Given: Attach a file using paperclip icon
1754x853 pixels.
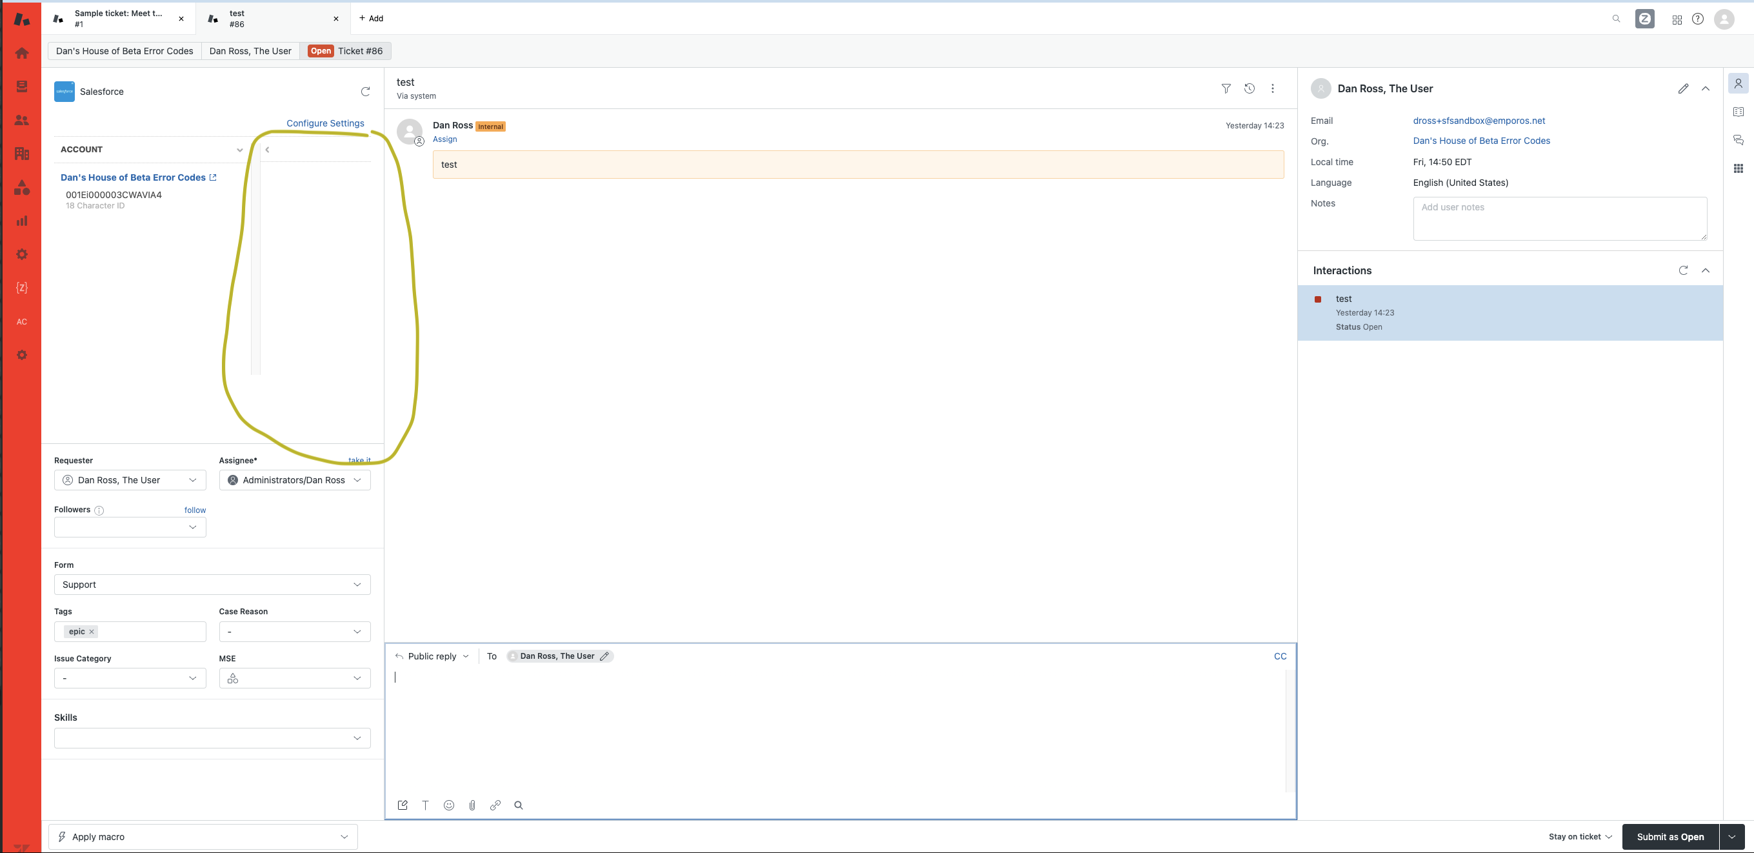Looking at the screenshot, I should click(x=472, y=805).
